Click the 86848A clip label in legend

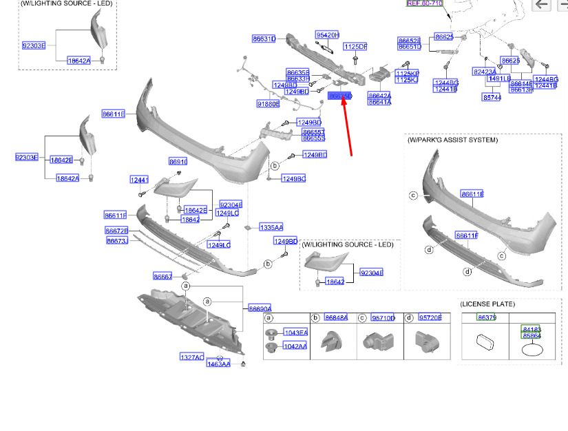point(335,318)
